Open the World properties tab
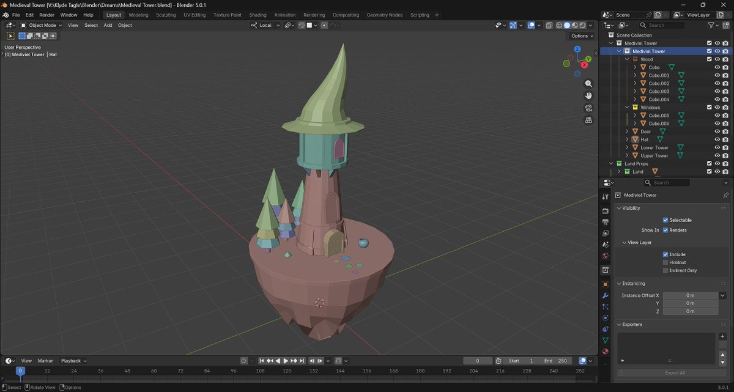The width and height of the screenshot is (734, 392). (605, 256)
